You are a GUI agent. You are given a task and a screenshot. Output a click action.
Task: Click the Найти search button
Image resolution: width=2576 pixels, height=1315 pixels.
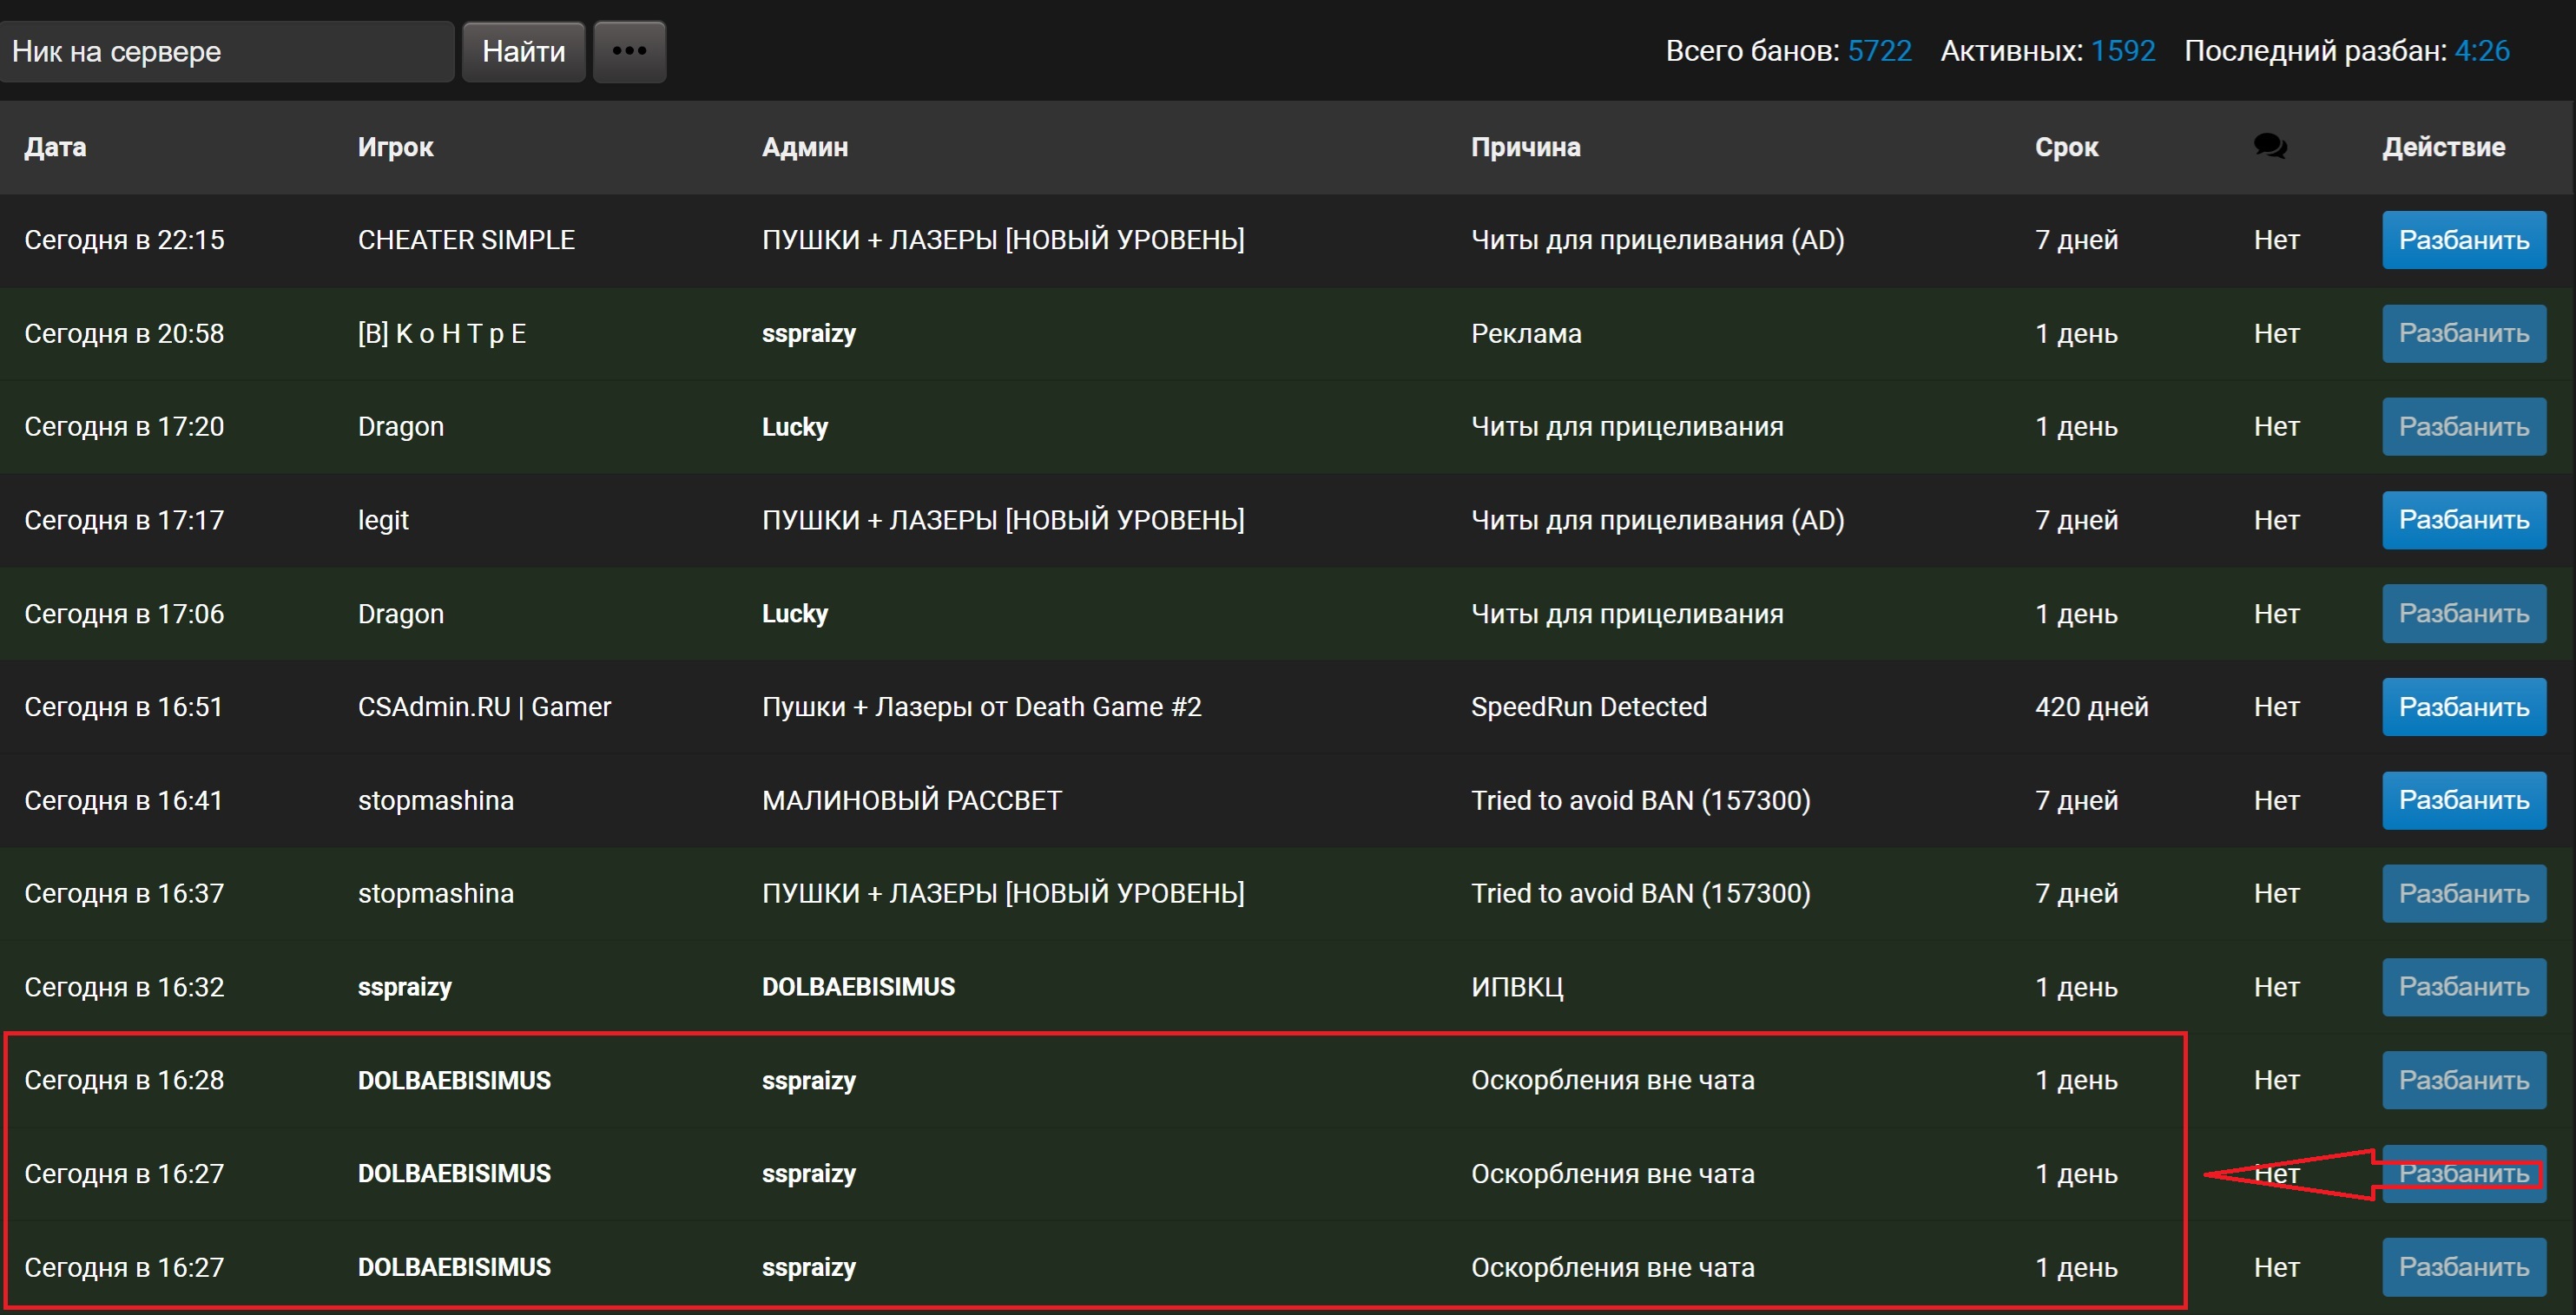pos(523,51)
